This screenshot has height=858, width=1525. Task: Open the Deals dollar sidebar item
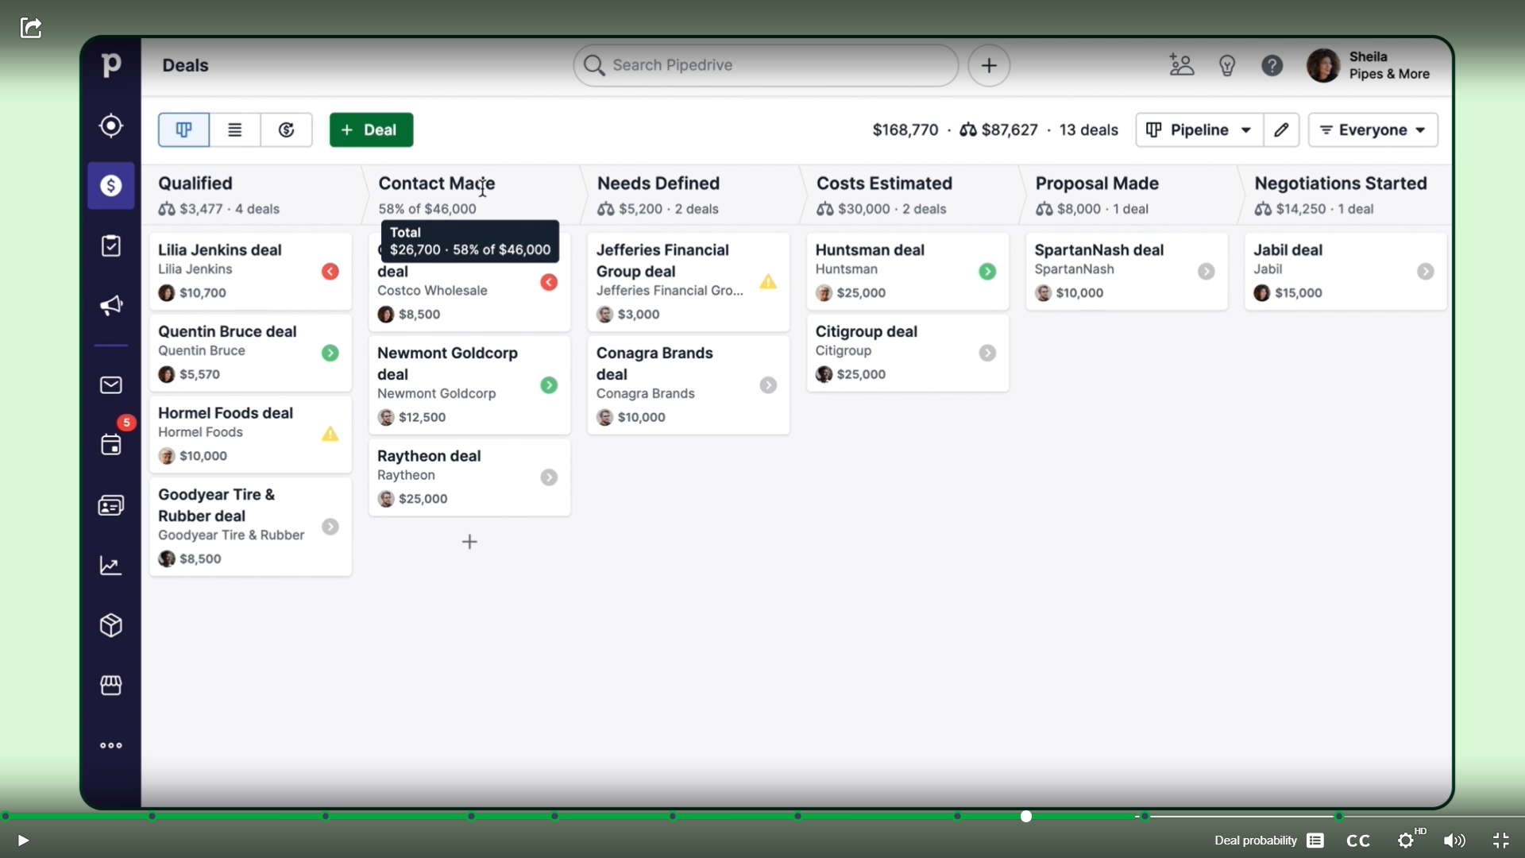click(111, 186)
